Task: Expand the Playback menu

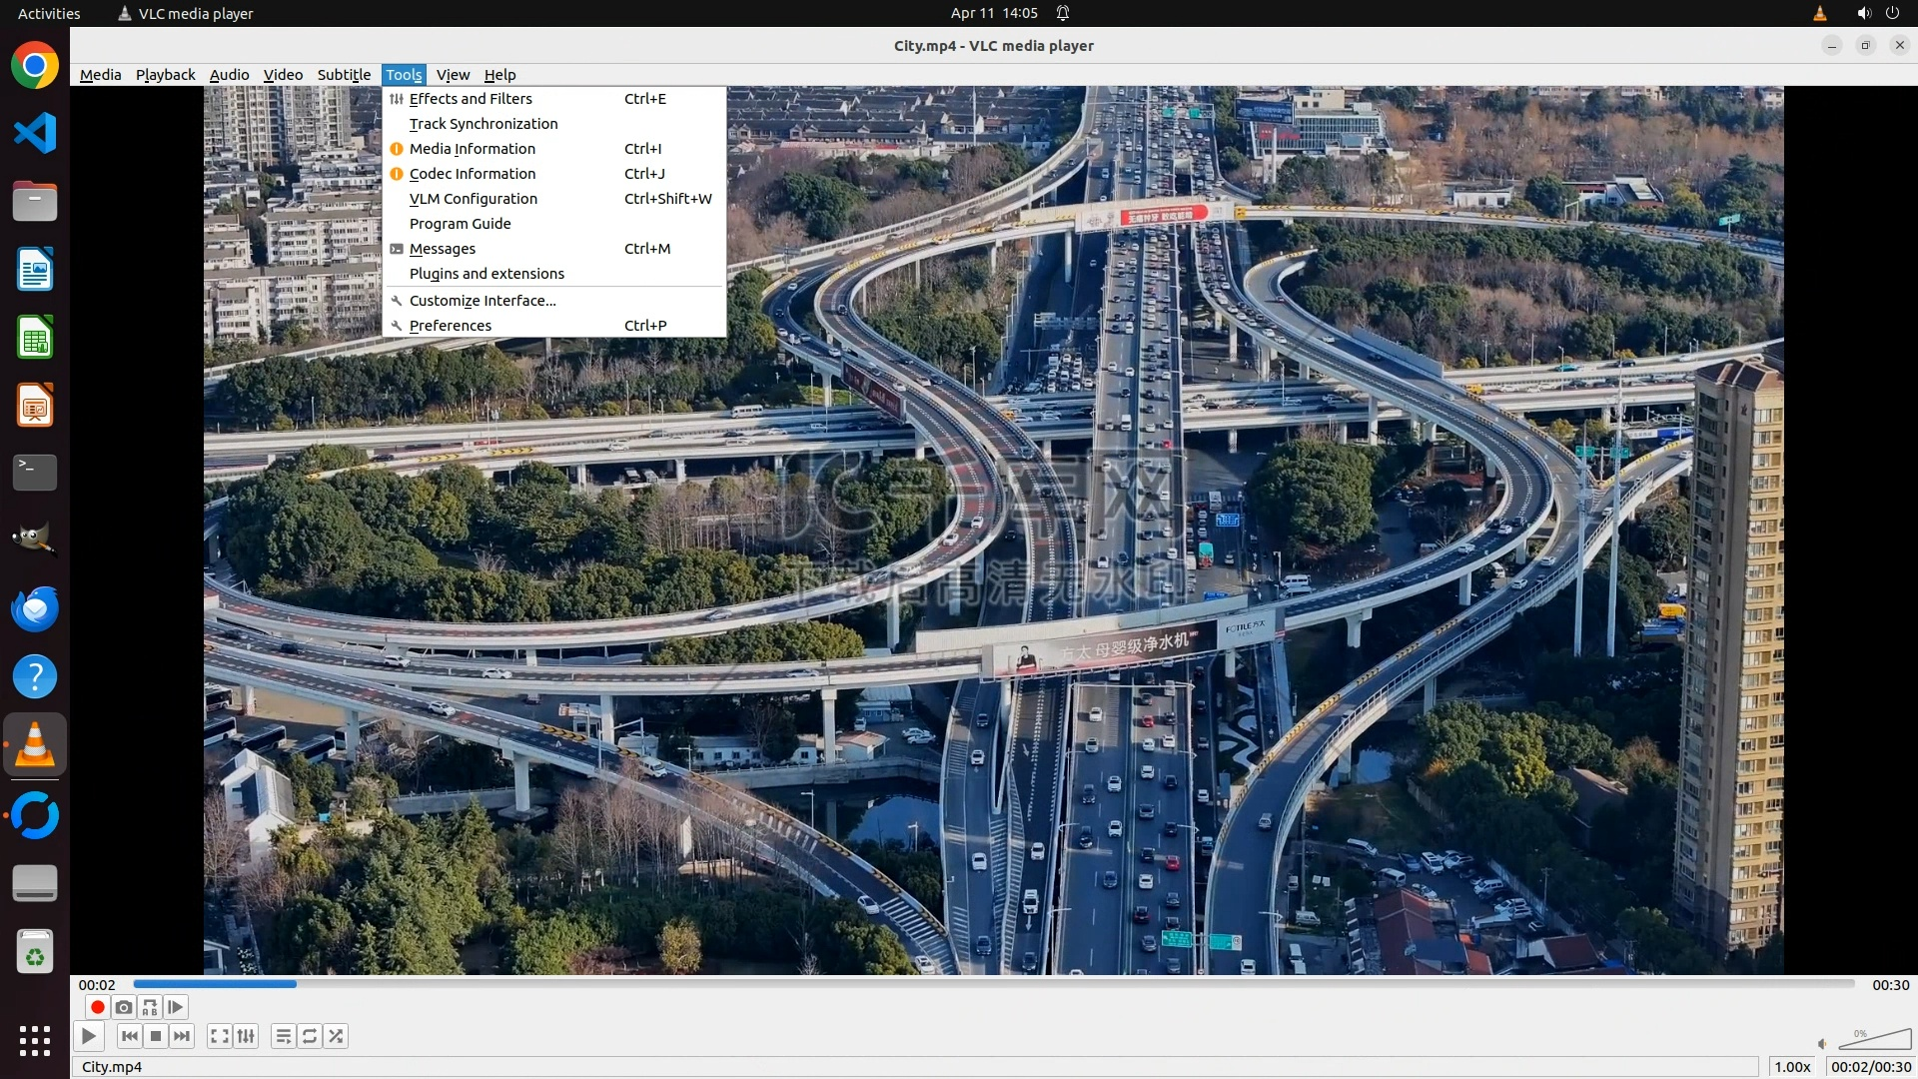Action: pyautogui.click(x=165, y=75)
